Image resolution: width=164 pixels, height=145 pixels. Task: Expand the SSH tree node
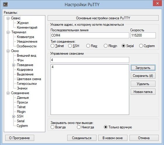click(14, 116)
